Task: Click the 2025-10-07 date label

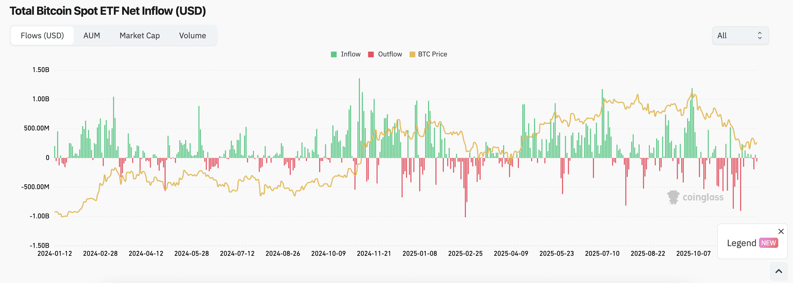Action: (x=694, y=254)
